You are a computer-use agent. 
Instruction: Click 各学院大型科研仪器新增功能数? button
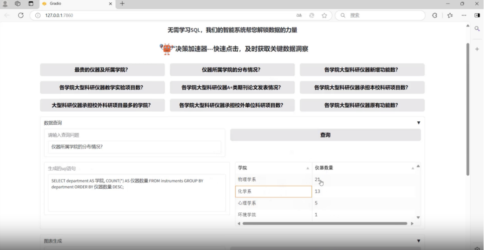(x=362, y=70)
